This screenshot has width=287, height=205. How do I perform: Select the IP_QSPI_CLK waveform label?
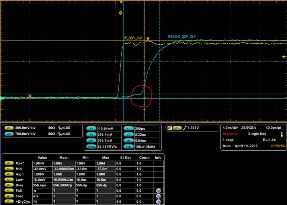[133, 38]
